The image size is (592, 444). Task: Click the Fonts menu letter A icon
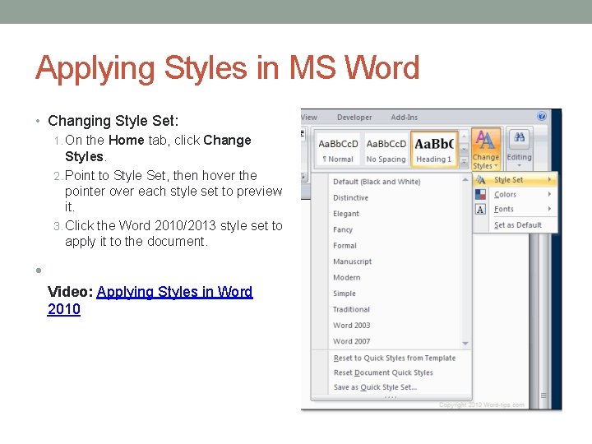pyautogui.click(x=480, y=209)
